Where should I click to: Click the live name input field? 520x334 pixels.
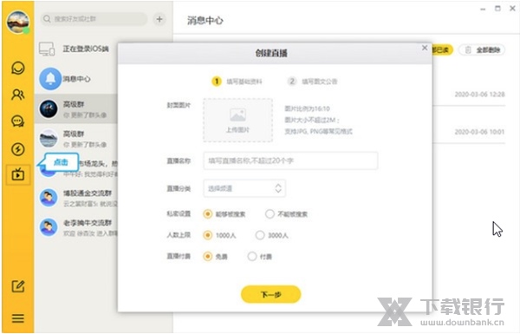290,160
